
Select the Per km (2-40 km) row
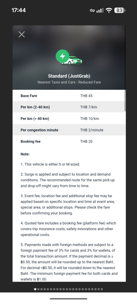tap(69, 107)
